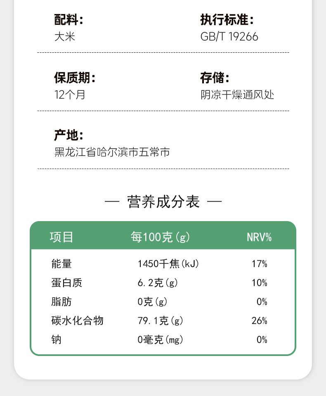Select the 大米 ingredient text
Screen dimensions: 326x396
(x=65, y=37)
